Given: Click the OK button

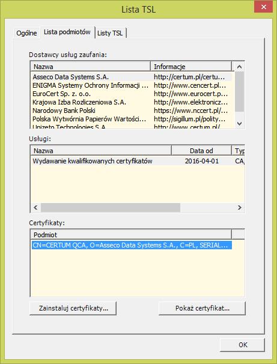Looking at the screenshot, I should point(243,345).
